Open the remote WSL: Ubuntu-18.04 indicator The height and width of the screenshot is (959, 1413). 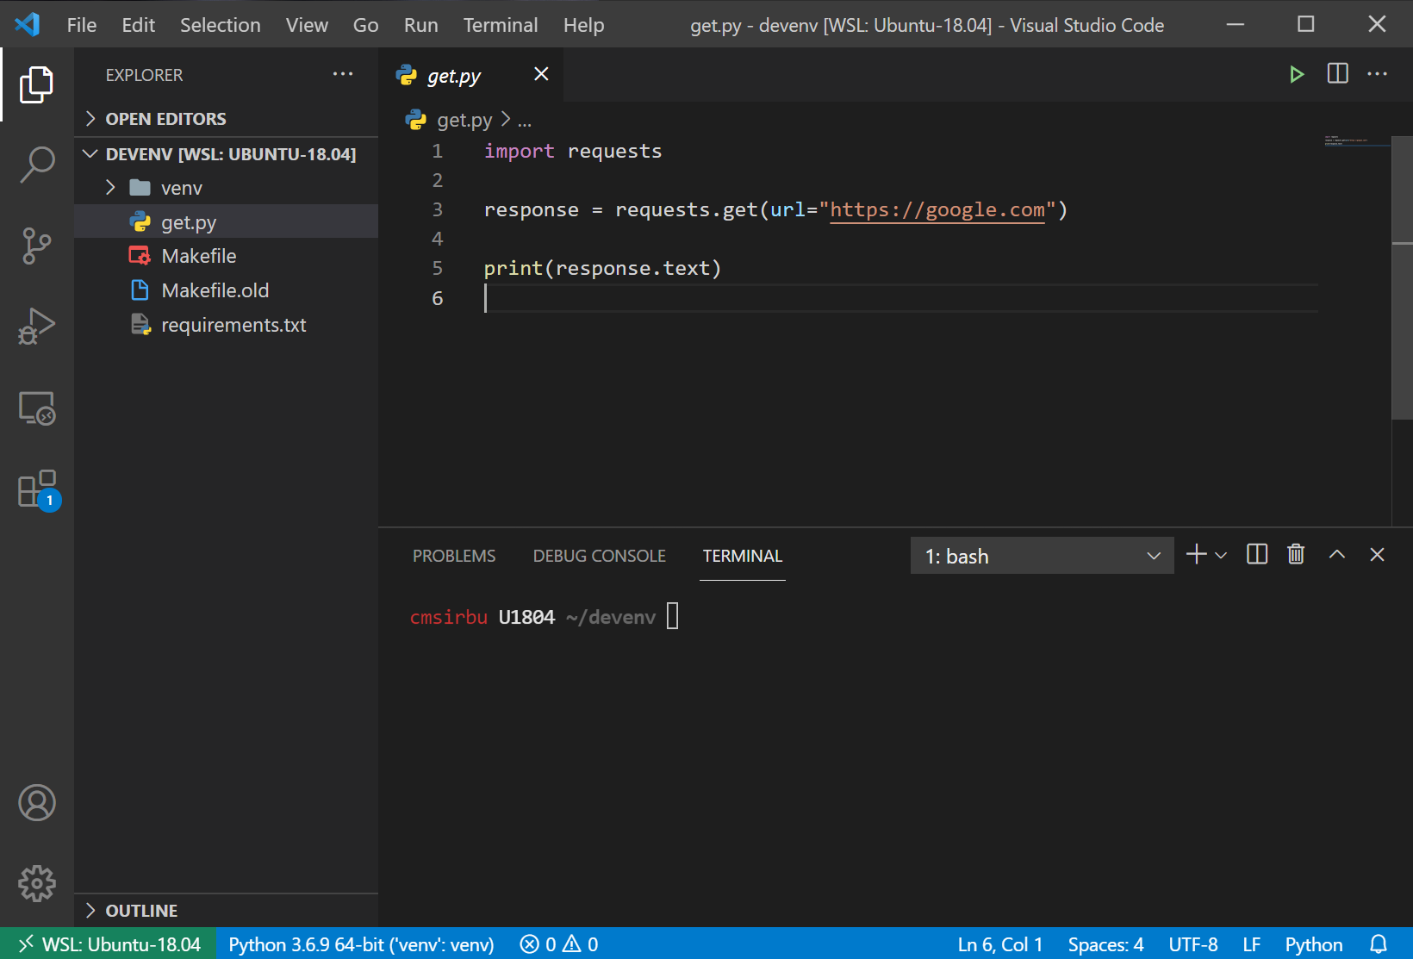pyautogui.click(x=109, y=944)
